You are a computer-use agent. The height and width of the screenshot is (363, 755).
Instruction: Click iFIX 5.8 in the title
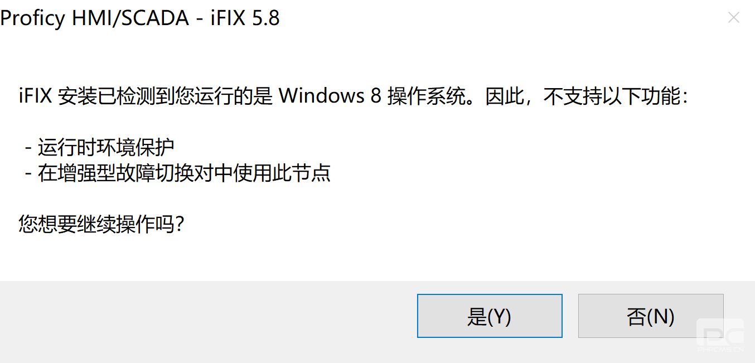pos(245,18)
